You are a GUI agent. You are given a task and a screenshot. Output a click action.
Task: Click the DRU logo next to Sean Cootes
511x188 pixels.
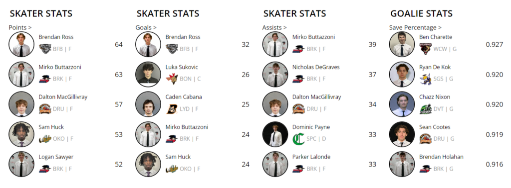pyautogui.click(x=426, y=139)
